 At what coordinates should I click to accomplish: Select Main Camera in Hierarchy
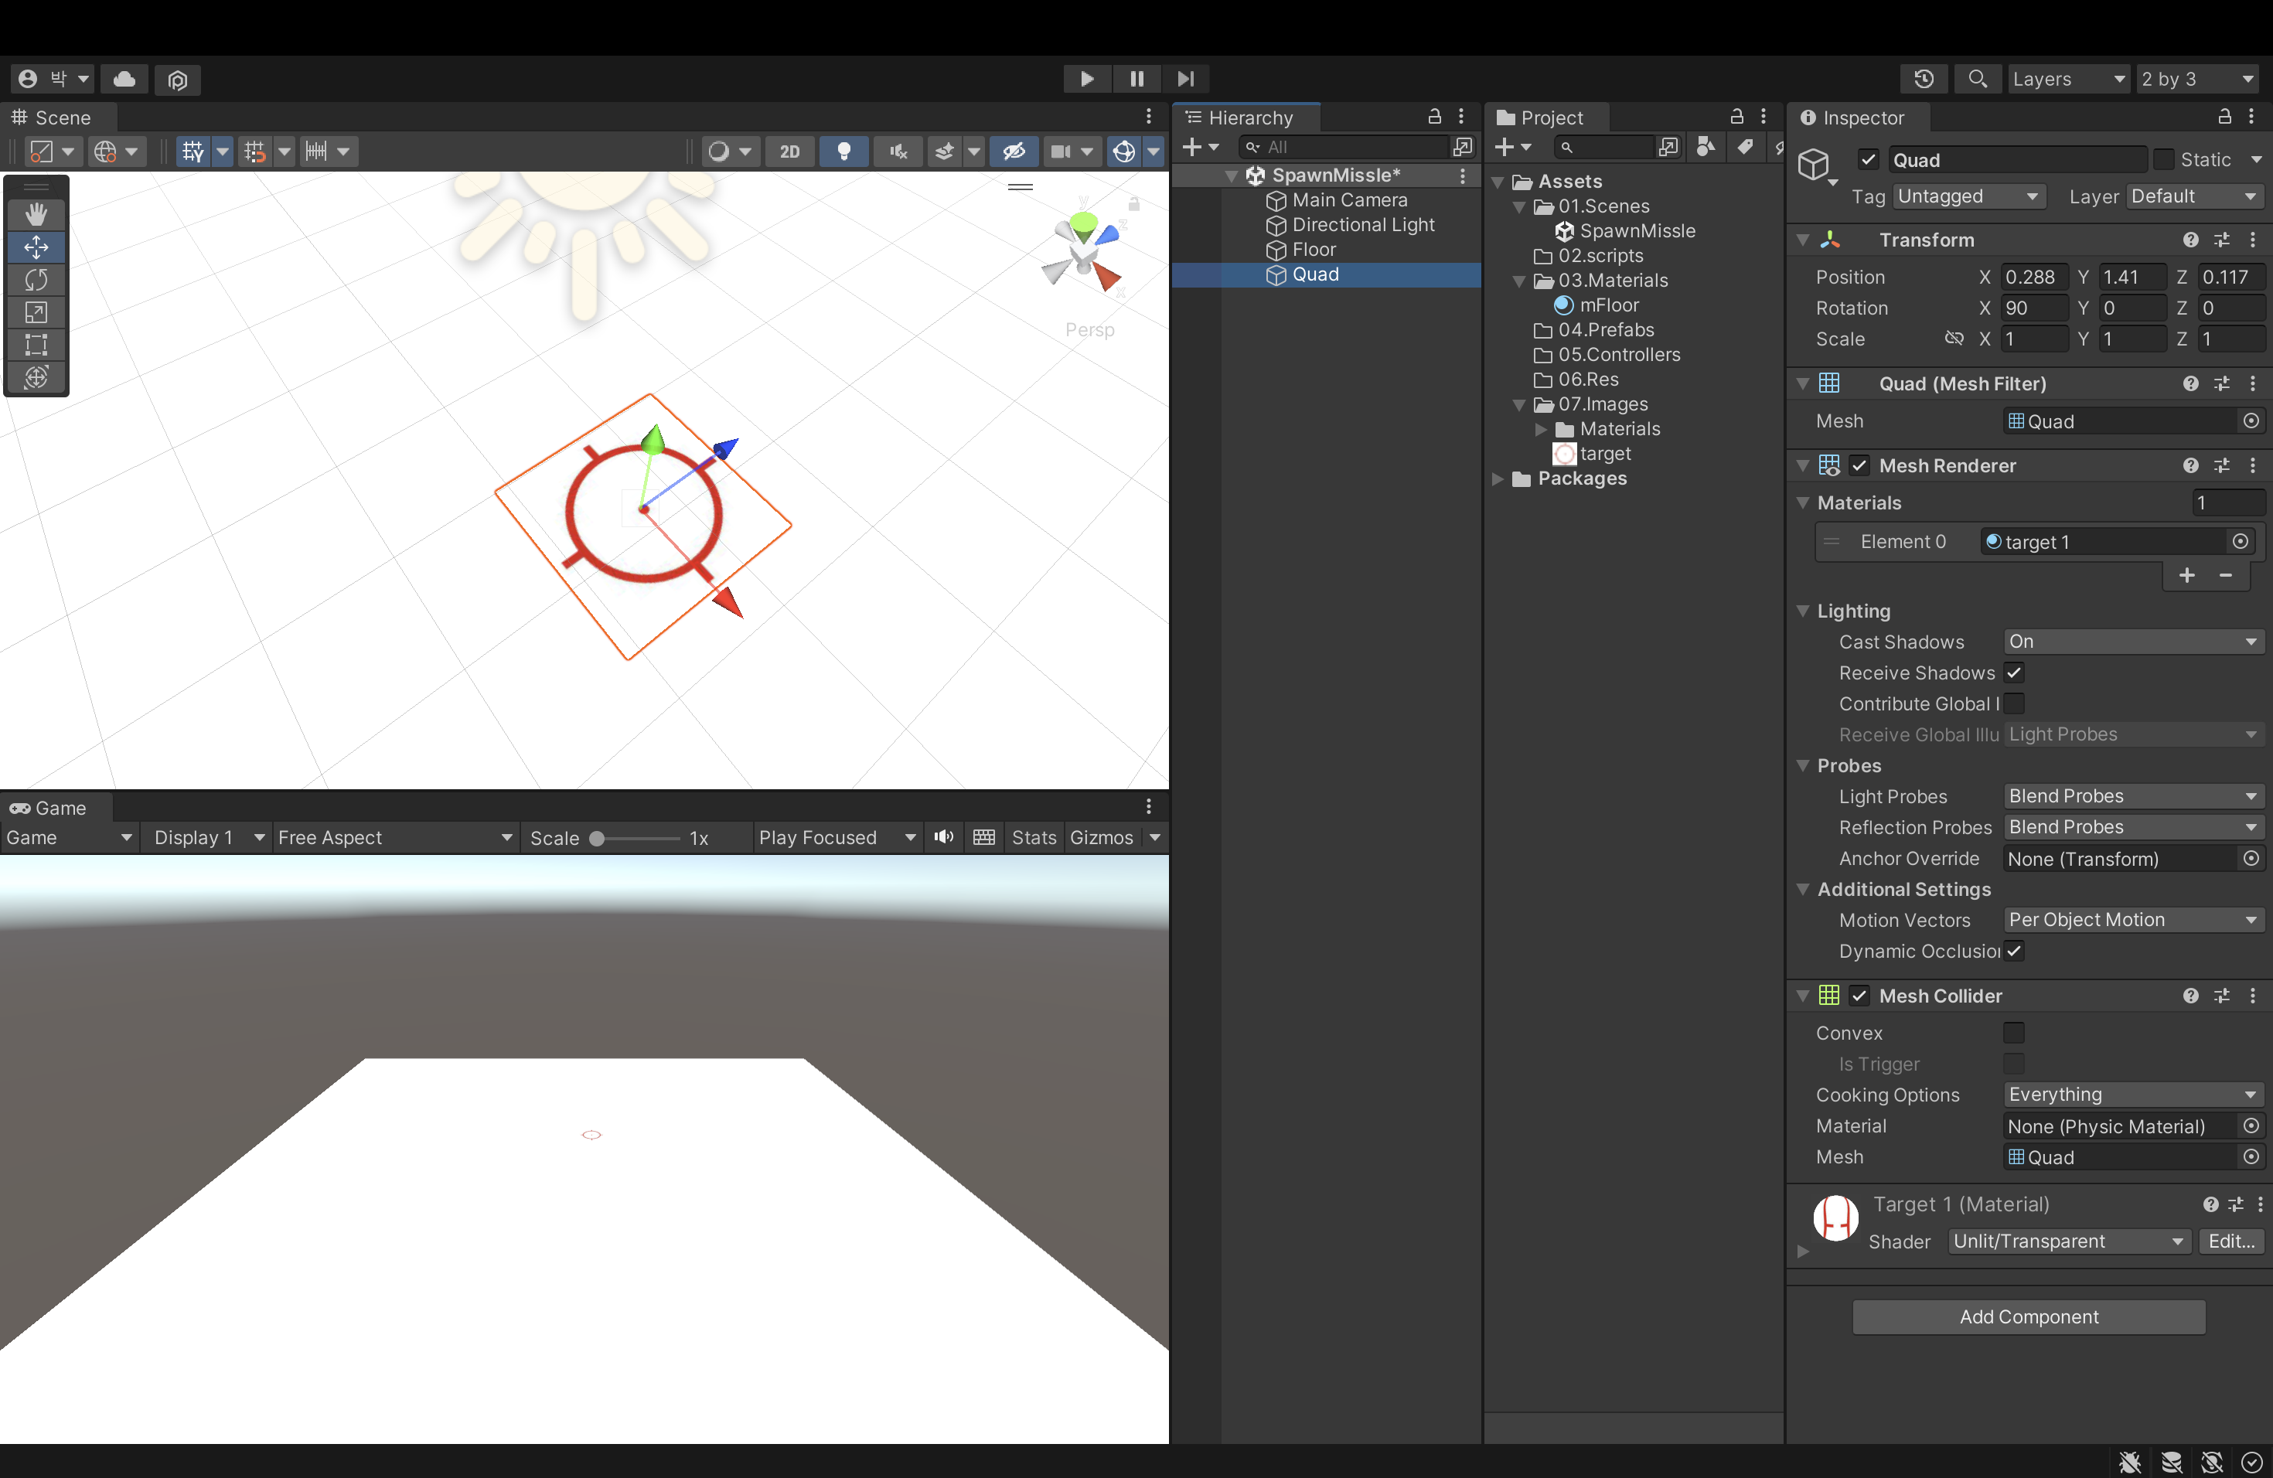pyautogui.click(x=1349, y=199)
